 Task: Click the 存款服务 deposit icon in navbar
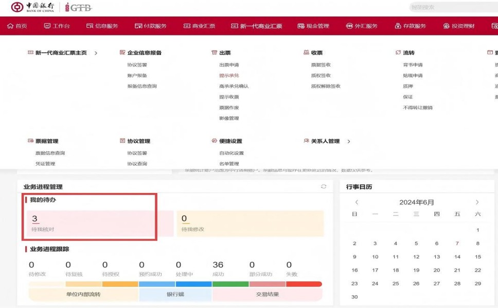[398, 26]
